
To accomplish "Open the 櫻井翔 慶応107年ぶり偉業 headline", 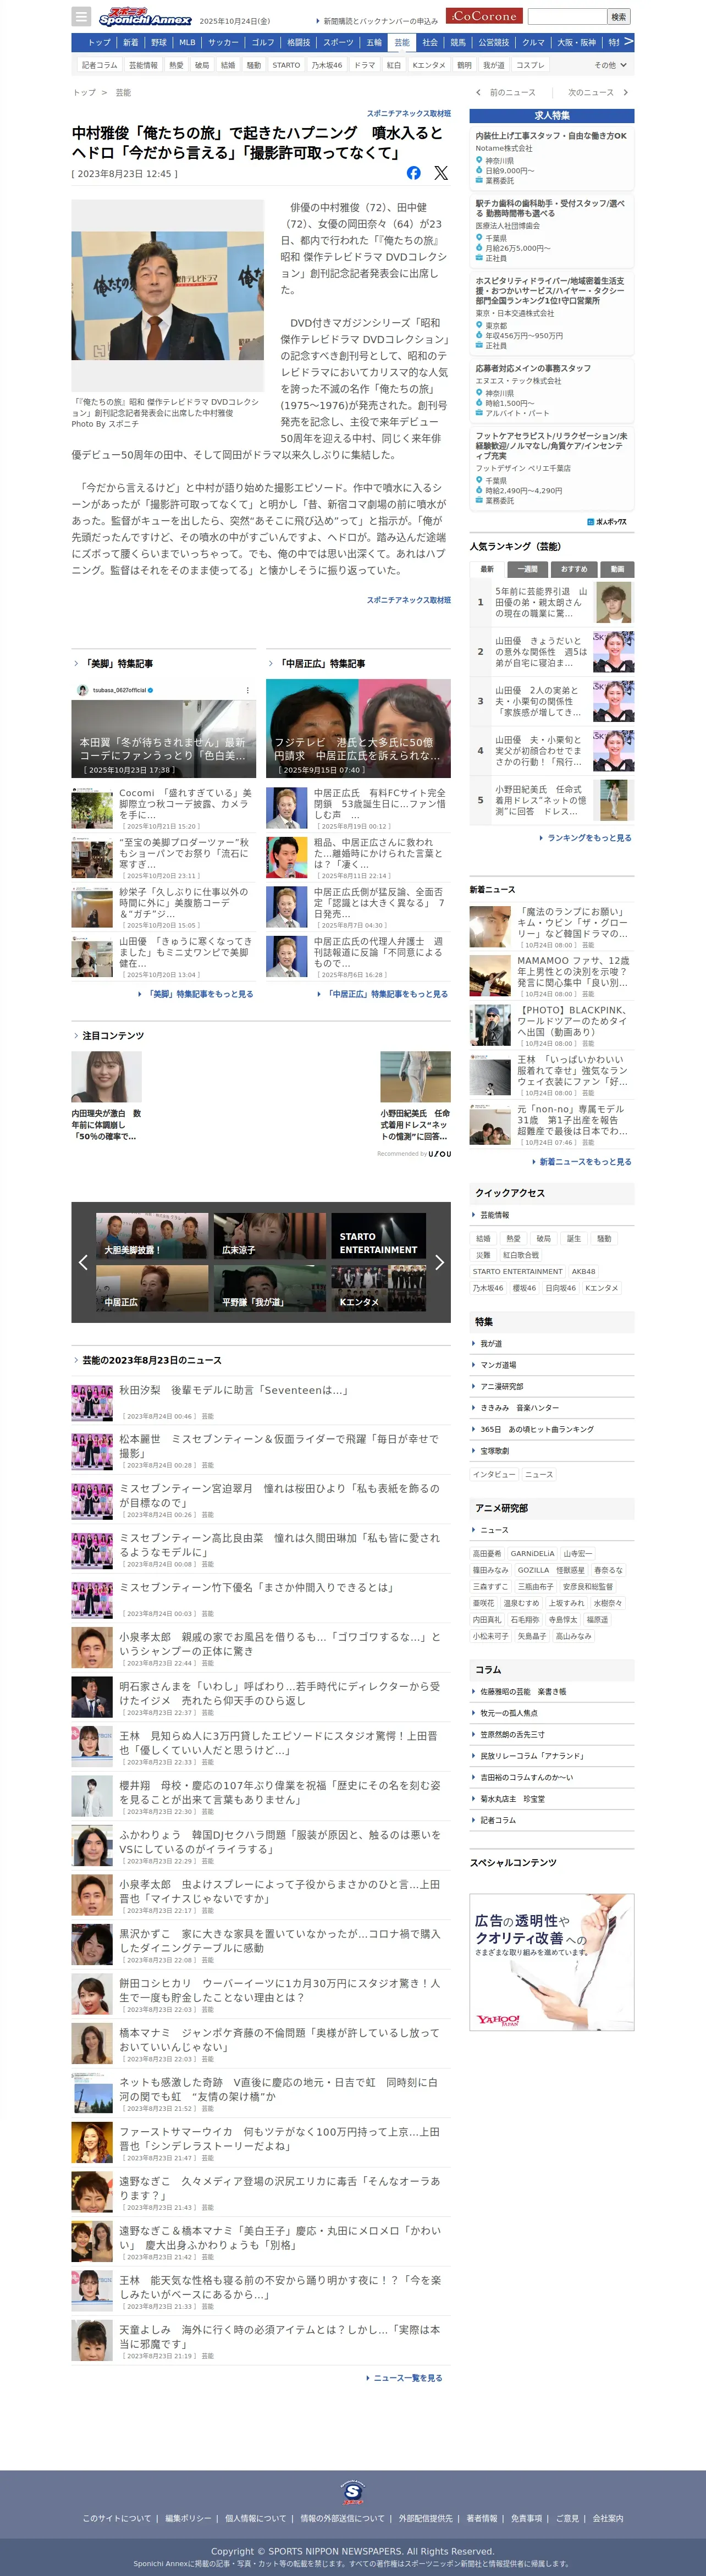I will [x=280, y=1791].
